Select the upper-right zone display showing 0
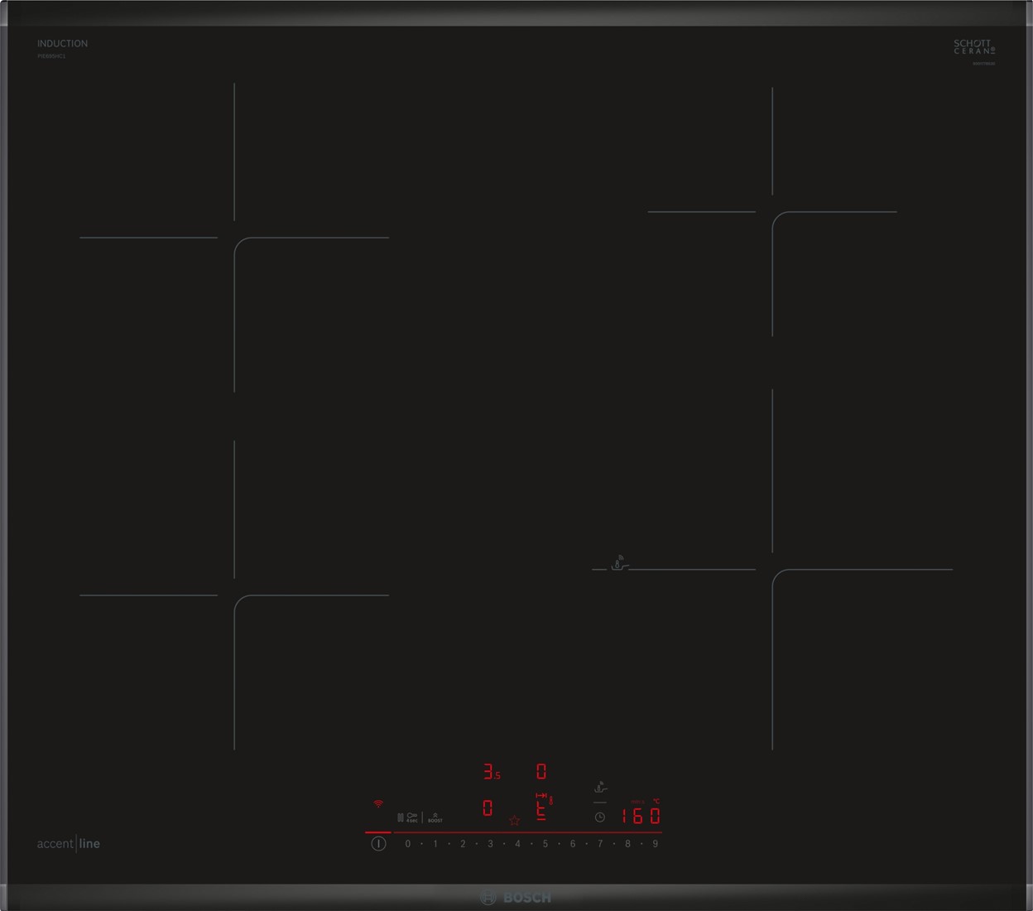1033x911 pixels. point(541,772)
